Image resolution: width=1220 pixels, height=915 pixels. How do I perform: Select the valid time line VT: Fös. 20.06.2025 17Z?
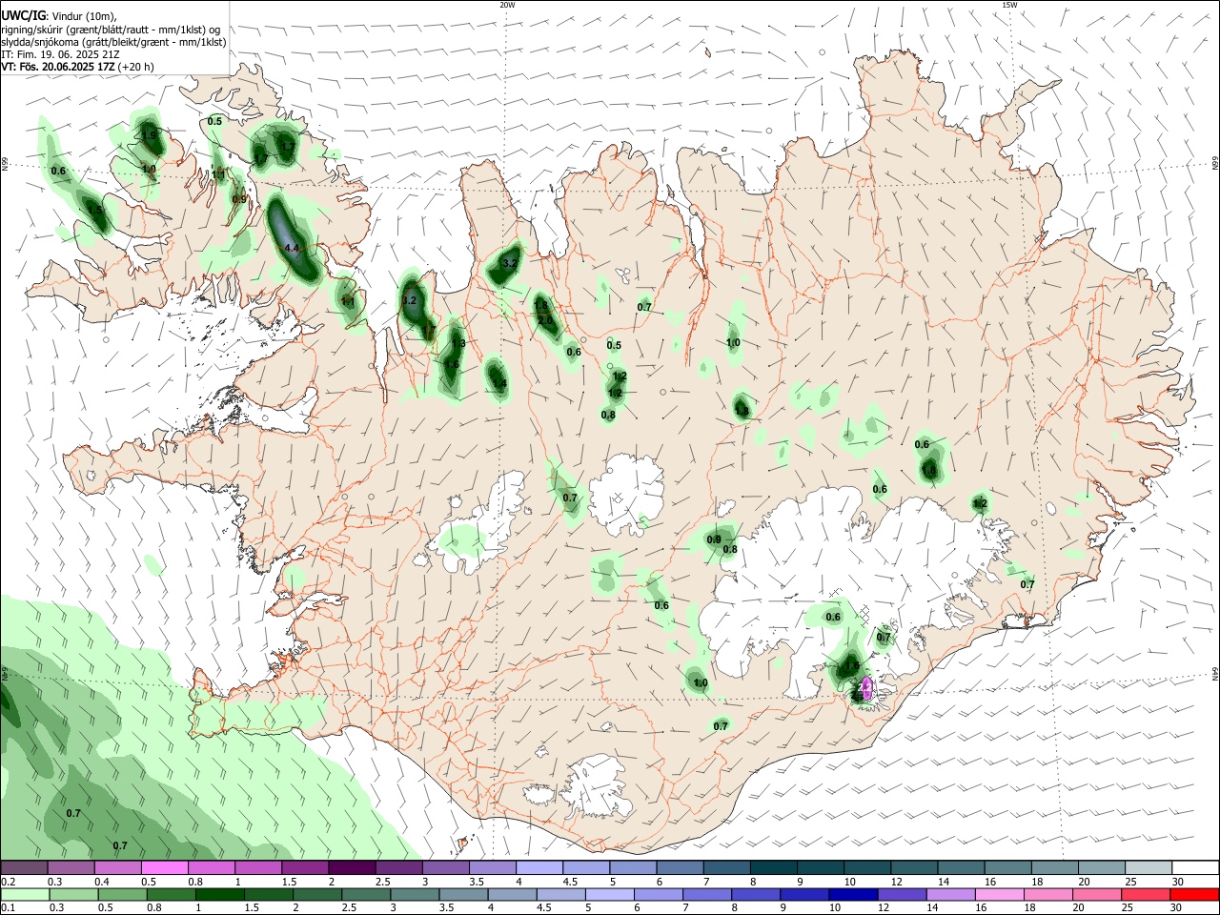pos(71,67)
